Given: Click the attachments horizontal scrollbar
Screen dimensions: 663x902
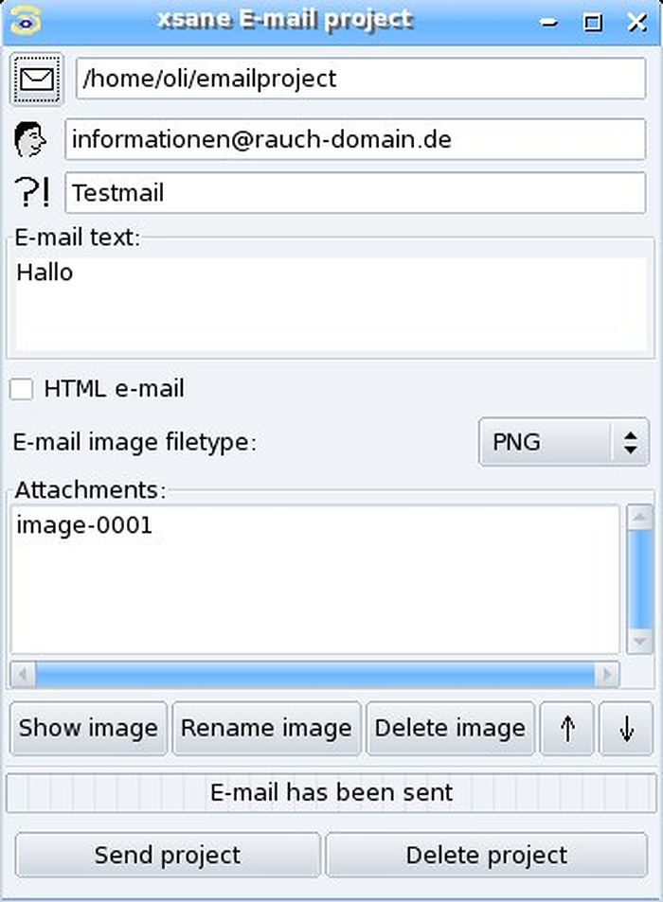Looking at the screenshot, I should point(314,674).
